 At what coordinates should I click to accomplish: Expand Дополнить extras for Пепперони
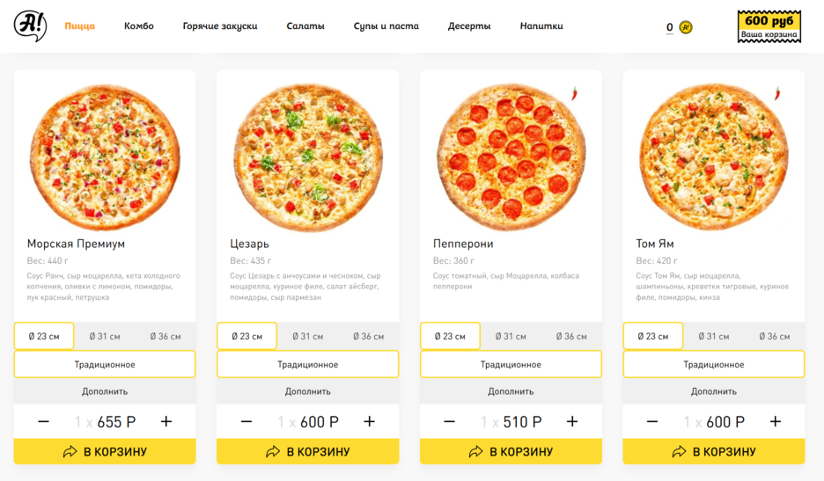511,391
